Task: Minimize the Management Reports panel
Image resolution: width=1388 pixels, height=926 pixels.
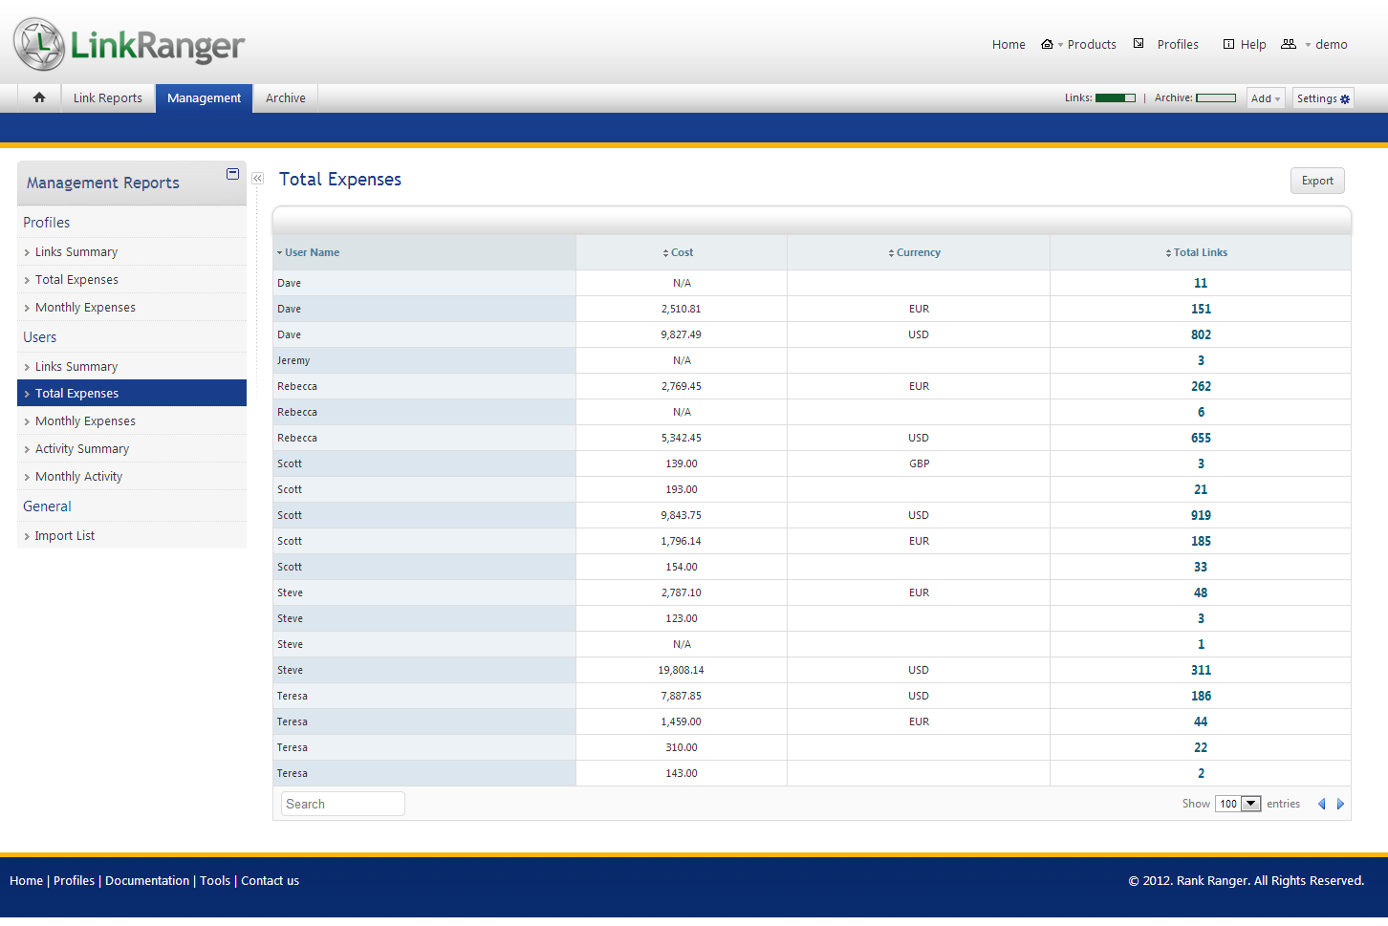Action: (232, 174)
